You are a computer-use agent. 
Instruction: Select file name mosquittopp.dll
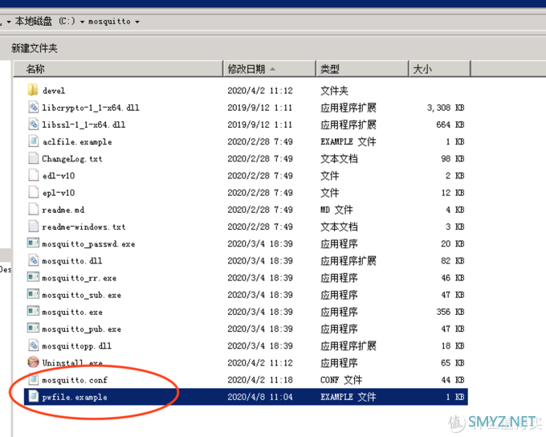[76, 346]
